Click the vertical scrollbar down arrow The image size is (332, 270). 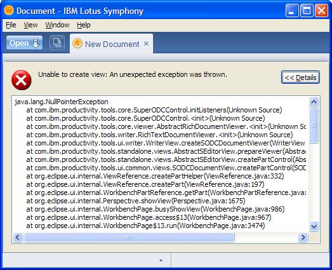(x=314, y=226)
